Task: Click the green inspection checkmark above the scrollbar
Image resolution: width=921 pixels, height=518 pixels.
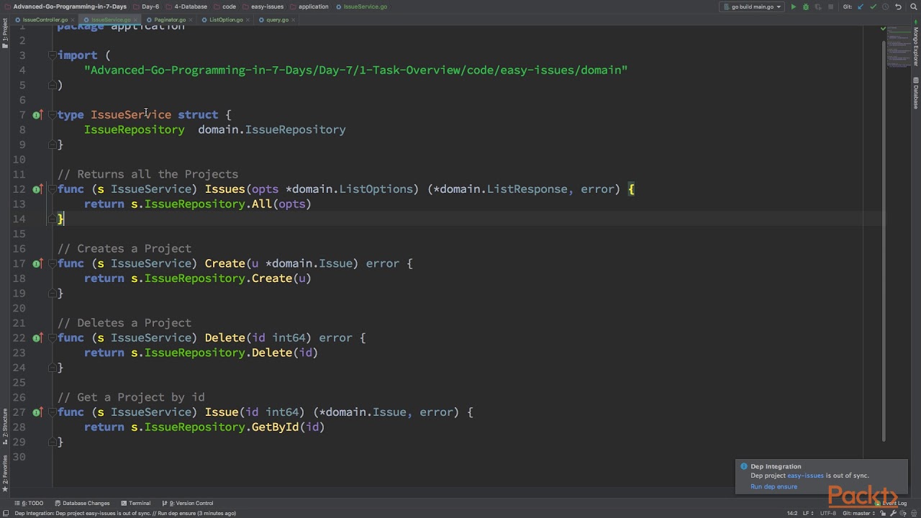Action: [x=883, y=29]
